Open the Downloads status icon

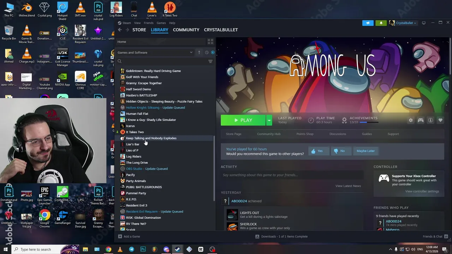[x=257, y=236]
